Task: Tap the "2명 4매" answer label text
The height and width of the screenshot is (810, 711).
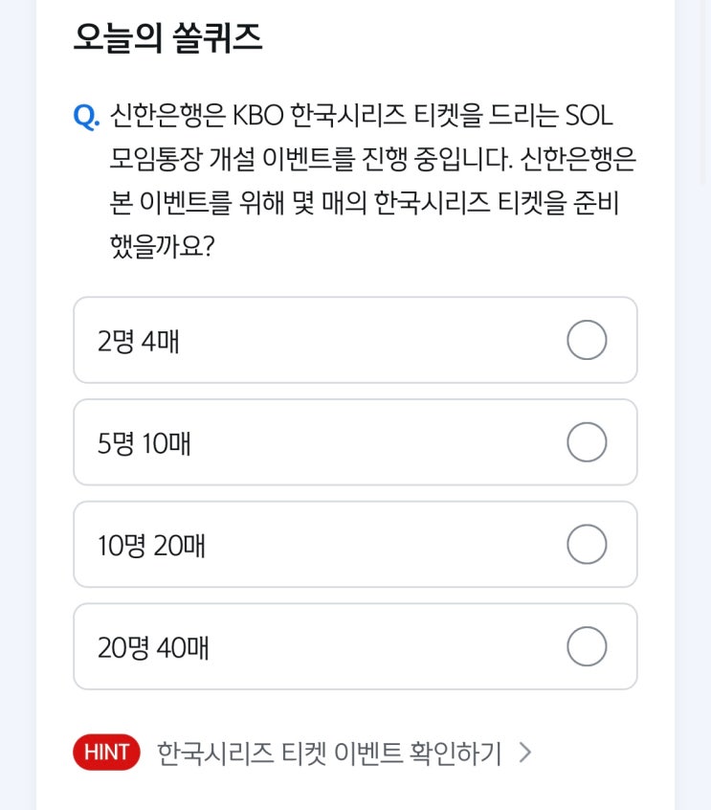Action: pyautogui.click(x=139, y=341)
